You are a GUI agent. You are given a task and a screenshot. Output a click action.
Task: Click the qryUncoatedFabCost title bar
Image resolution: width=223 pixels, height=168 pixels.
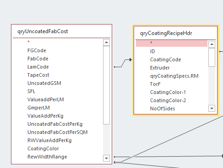62,31
